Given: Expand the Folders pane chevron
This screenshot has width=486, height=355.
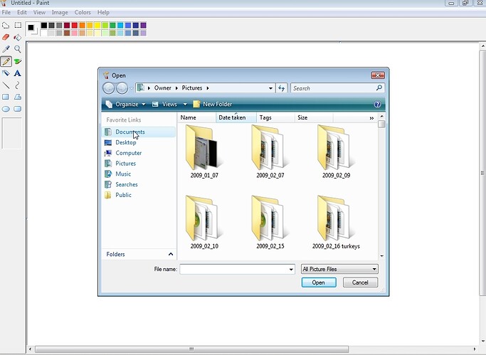Looking at the screenshot, I should (x=171, y=254).
